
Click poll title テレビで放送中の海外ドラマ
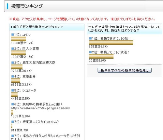tap(124, 29)
